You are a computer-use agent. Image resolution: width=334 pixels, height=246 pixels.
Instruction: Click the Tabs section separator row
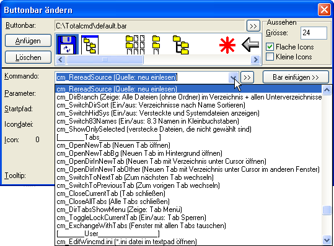[x=188, y=137]
